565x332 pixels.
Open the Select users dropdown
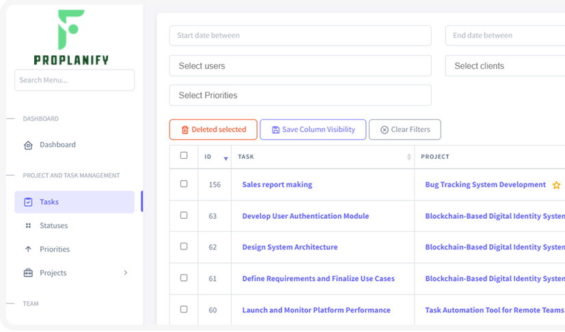pyautogui.click(x=300, y=66)
